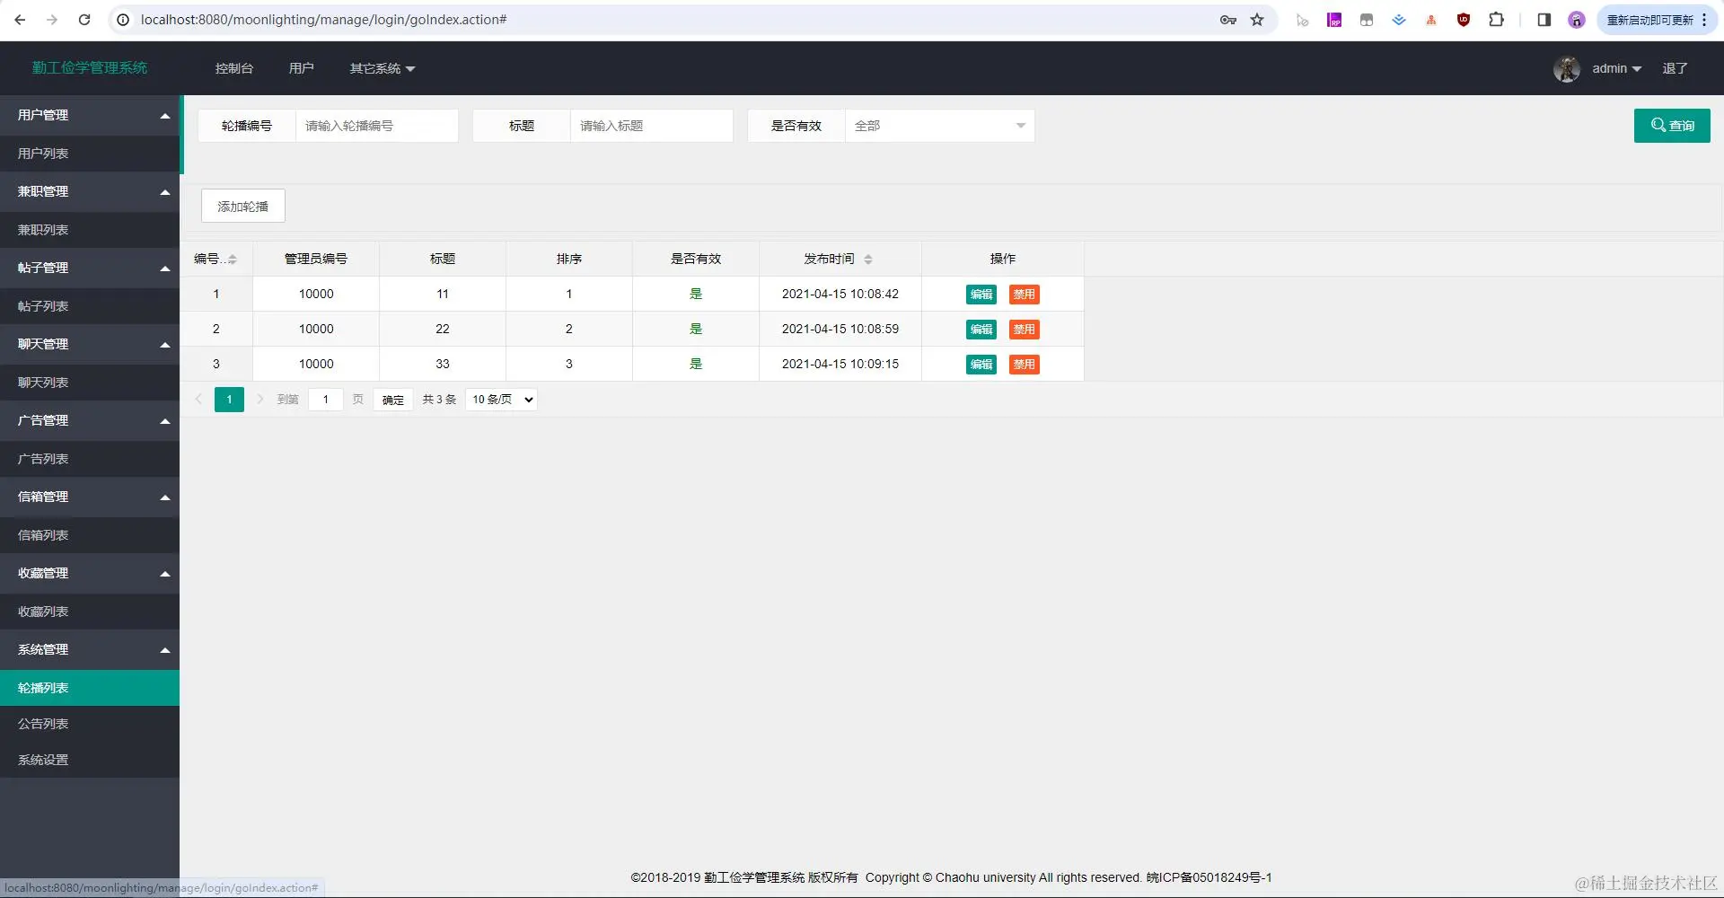The image size is (1724, 898).
Task: Open the browser profile avatar
Action: [x=1577, y=20]
